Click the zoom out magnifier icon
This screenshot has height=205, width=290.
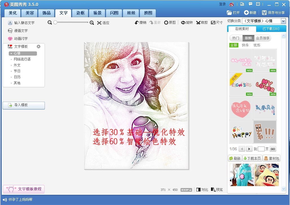50,23
